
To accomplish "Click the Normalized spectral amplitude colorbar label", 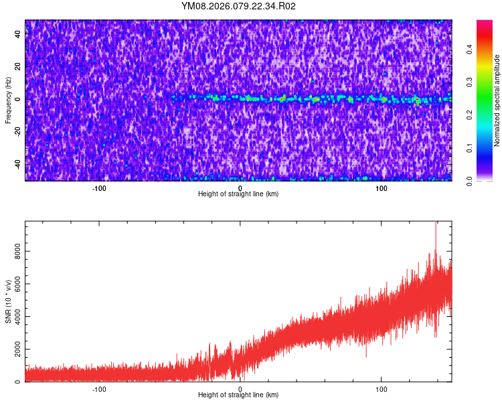I will (x=497, y=100).
